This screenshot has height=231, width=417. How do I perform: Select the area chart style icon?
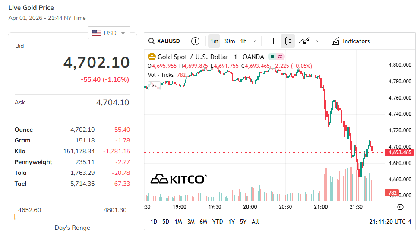304,41
